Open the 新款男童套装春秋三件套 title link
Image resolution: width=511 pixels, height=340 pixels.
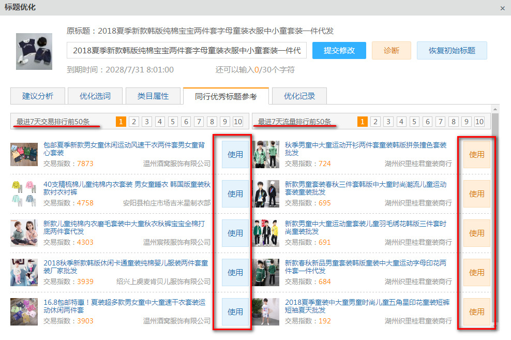pos(366,188)
